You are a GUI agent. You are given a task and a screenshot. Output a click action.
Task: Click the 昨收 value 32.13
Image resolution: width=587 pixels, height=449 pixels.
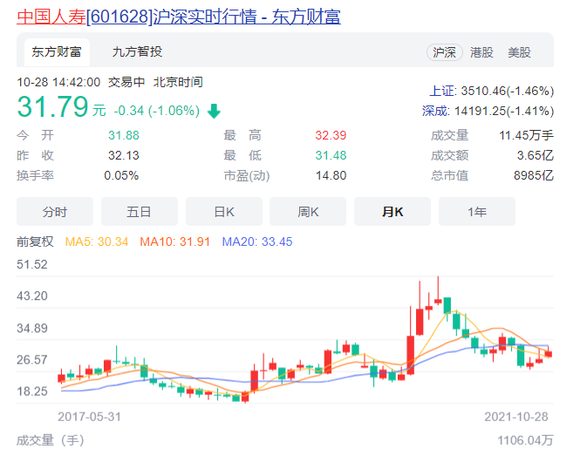coord(124,155)
